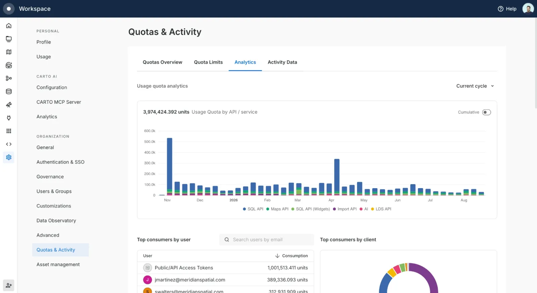Go to Profile settings
The width and height of the screenshot is (537, 293).
pos(44,42)
